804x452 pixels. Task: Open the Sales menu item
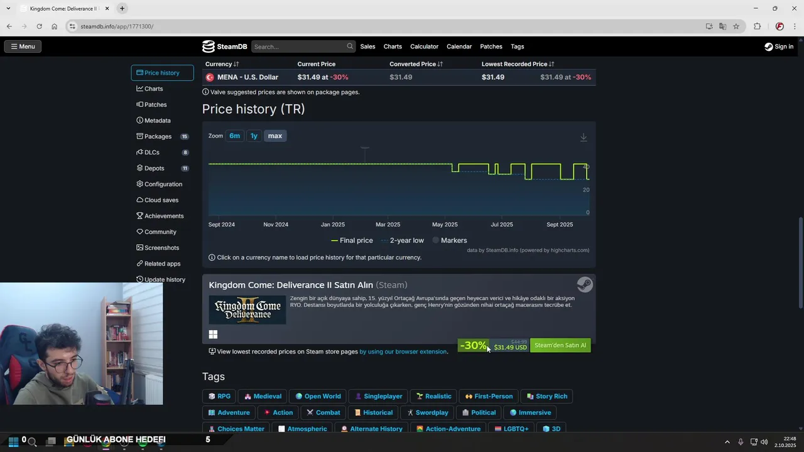(x=367, y=46)
